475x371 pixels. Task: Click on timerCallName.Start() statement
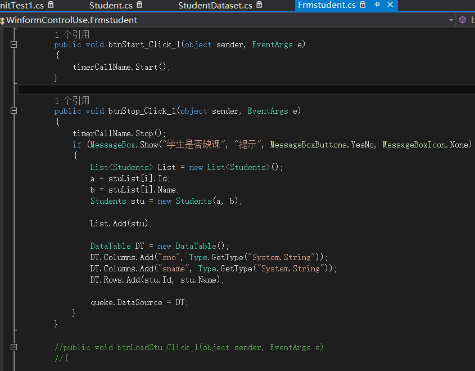tap(121, 67)
